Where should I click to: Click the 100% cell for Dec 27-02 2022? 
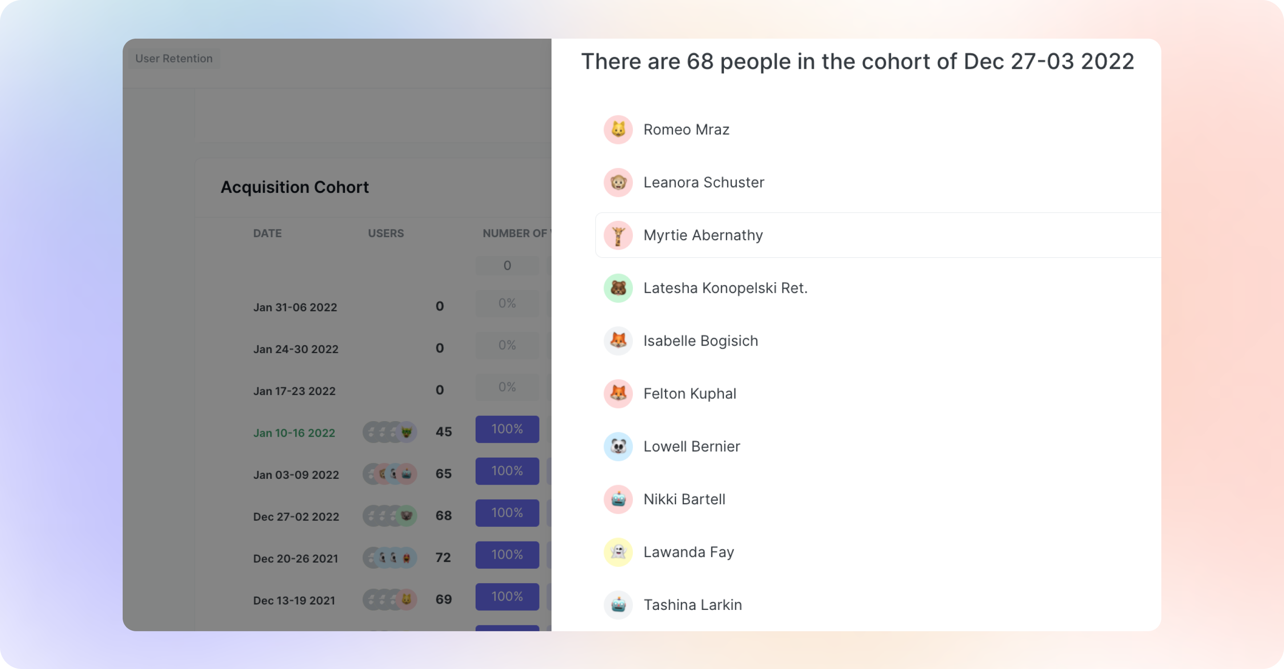coord(507,513)
